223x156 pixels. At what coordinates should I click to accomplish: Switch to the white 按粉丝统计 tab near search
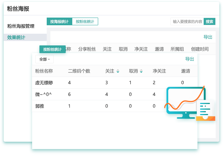point(85,22)
